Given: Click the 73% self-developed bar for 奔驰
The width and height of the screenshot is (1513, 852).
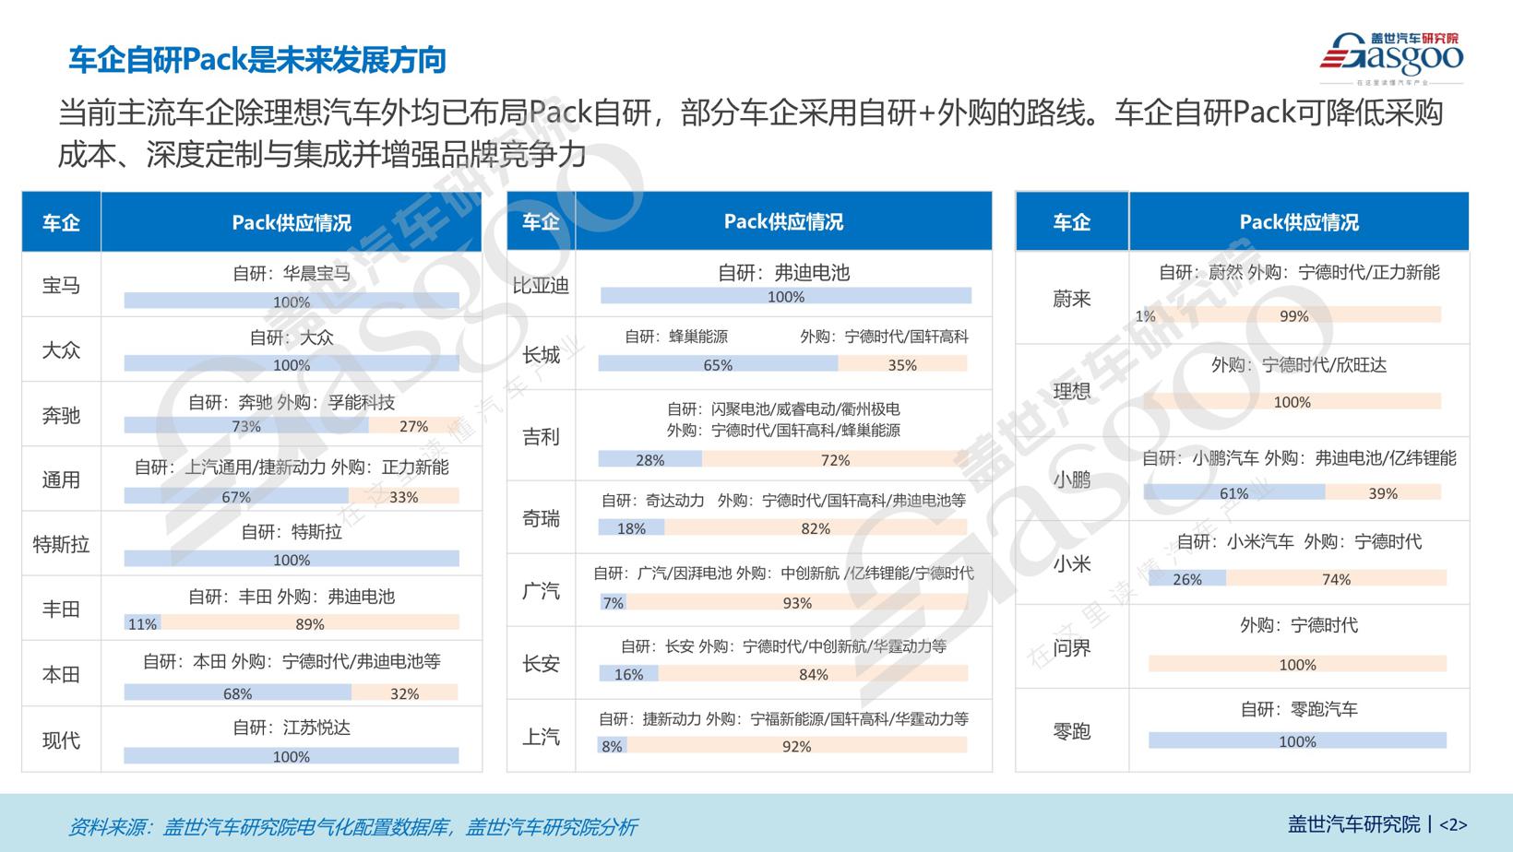Looking at the screenshot, I should click(x=245, y=426).
